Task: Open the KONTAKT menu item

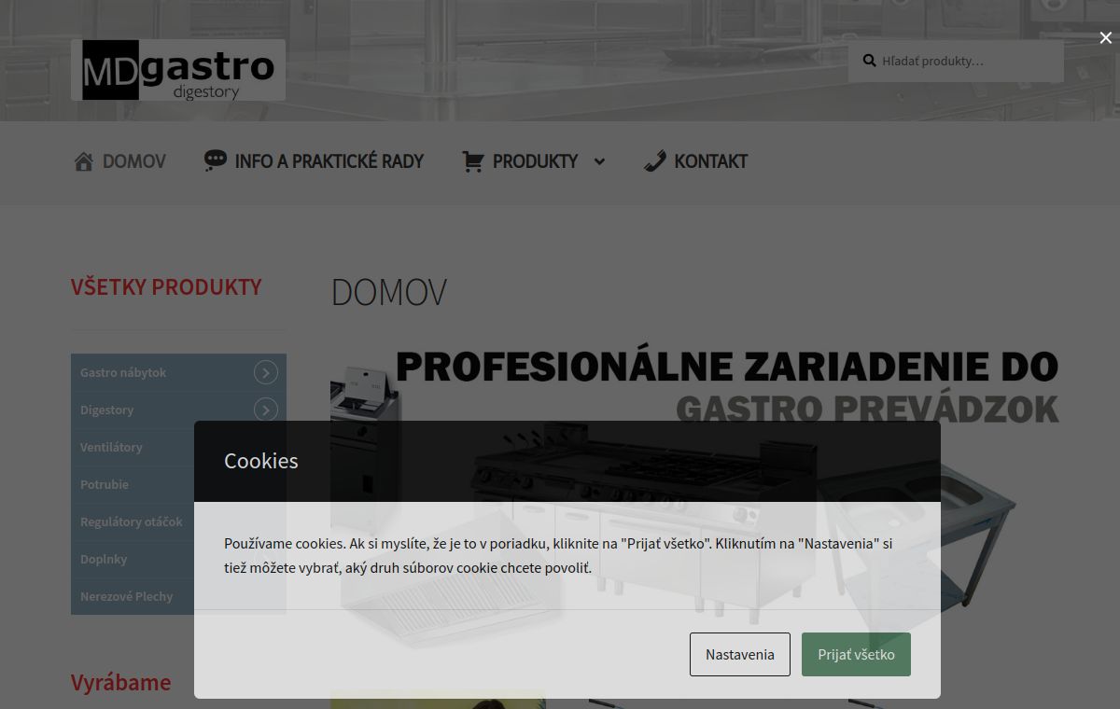Action: point(710,161)
